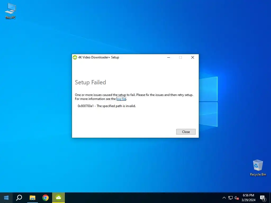Image resolution: width=271 pixels, height=203 pixels.
Task: Close the setup window with X button
Action: tap(193, 57)
